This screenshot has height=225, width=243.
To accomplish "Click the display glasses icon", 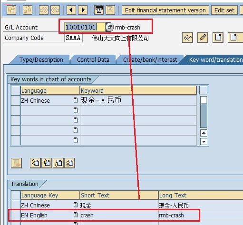I will tap(187, 38).
